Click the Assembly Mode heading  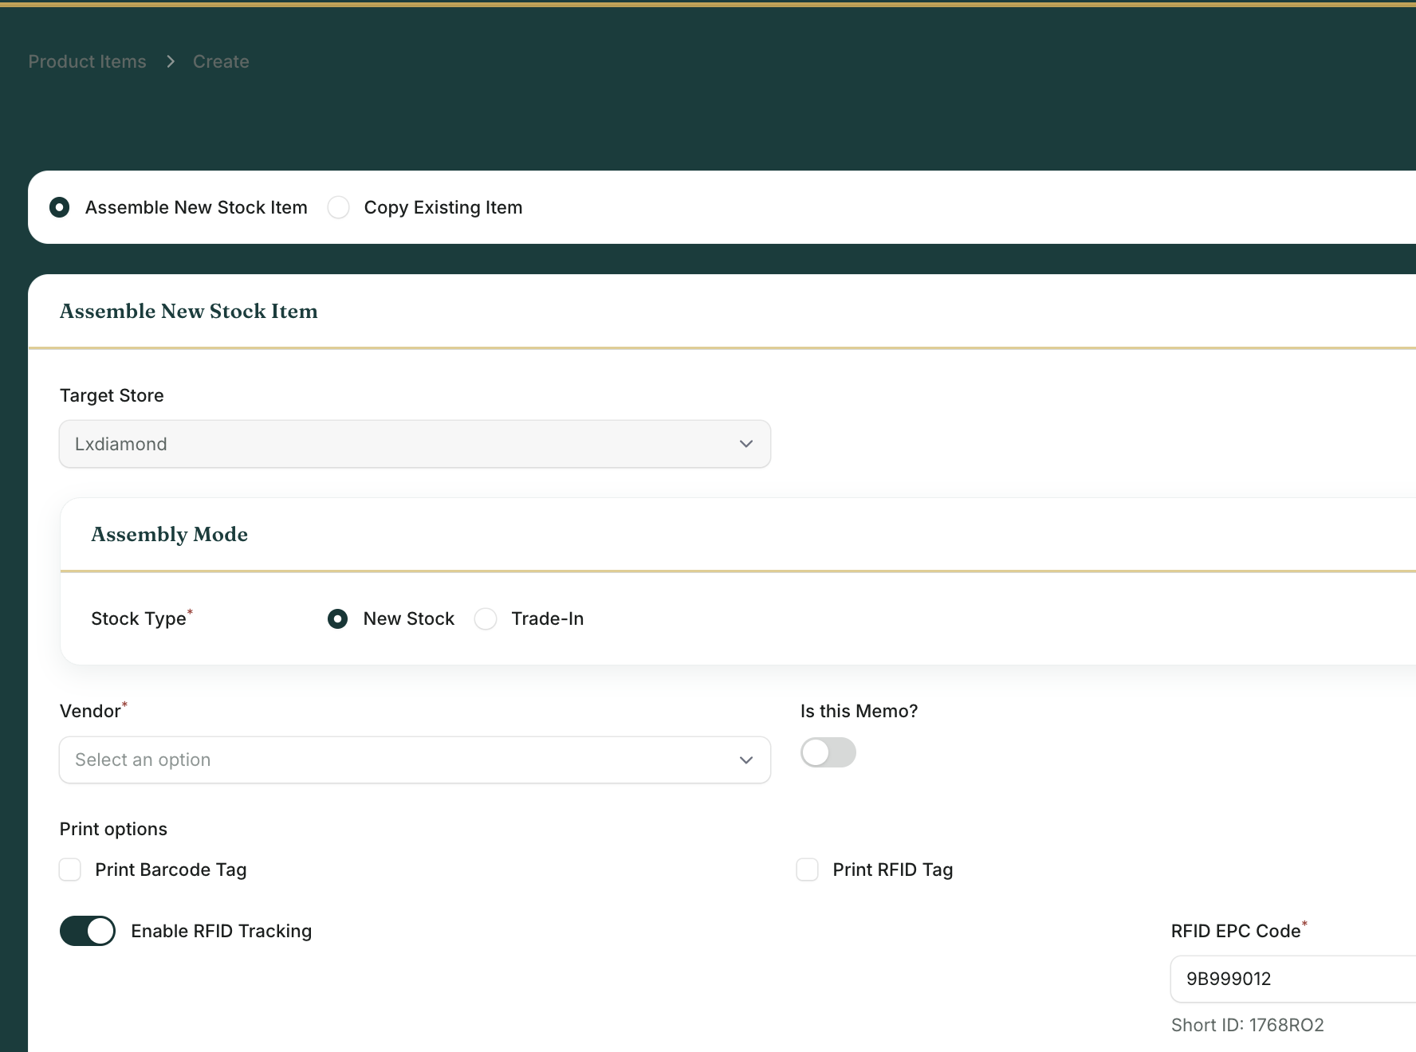click(170, 534)
